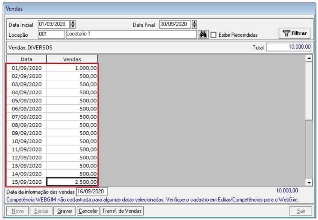318x220 pixels.
Task: Exit the window with Sair button
Action: (x=301, y=211)
